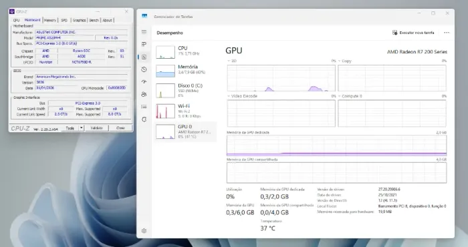Open the SPD tab in CPU-Z
This screenshot has height=247, width=468.
pyautogui.click(x=64, y=20)
